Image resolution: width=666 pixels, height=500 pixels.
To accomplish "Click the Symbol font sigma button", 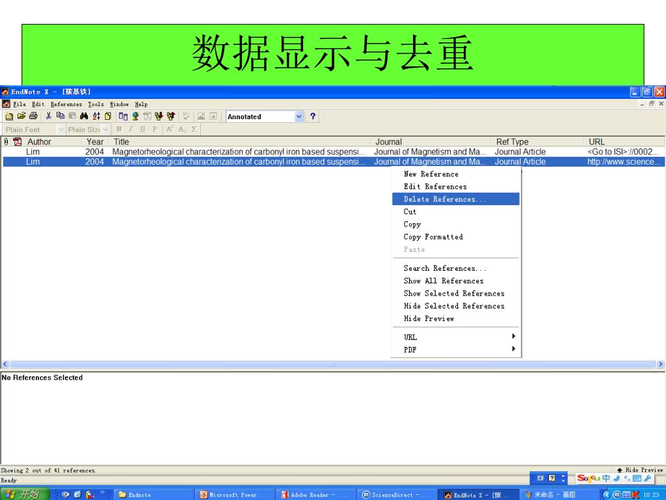I will click(x=194, y=130).
